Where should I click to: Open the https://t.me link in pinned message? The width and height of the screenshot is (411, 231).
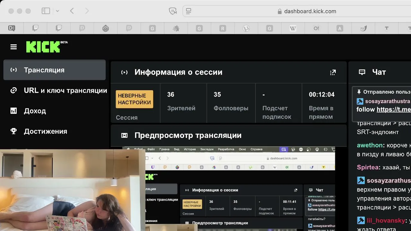click(x=394, y=109)
